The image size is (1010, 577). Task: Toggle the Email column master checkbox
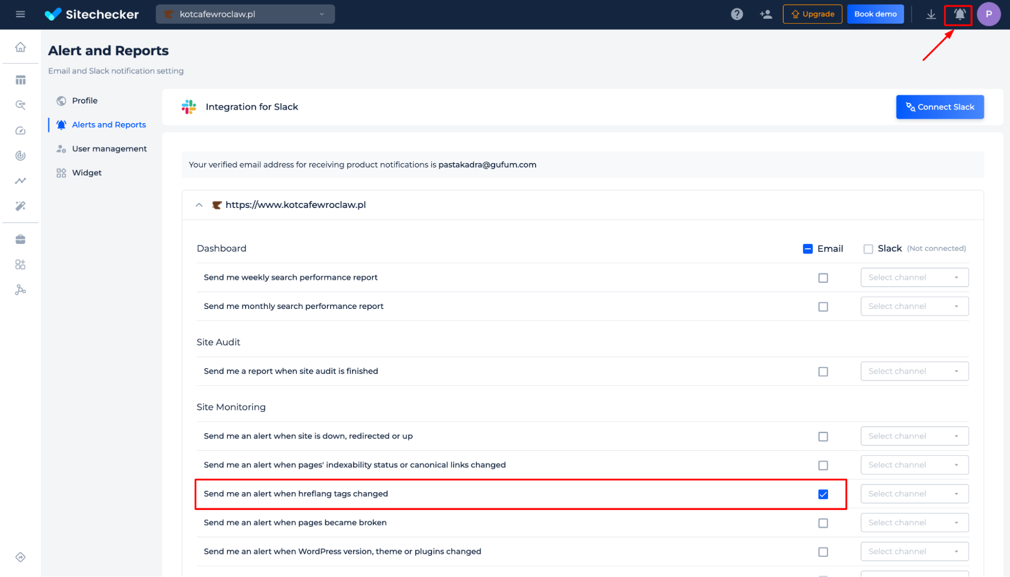807,249
